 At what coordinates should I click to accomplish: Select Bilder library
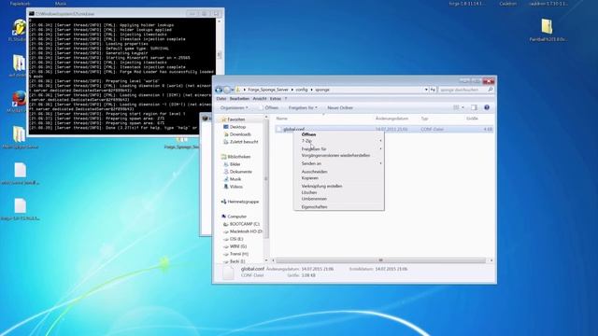[235, 164]
